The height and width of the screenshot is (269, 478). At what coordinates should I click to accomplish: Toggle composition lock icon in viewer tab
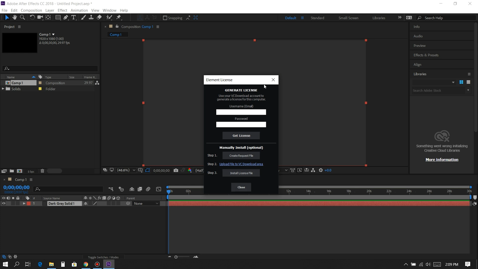tap(117, 26)
